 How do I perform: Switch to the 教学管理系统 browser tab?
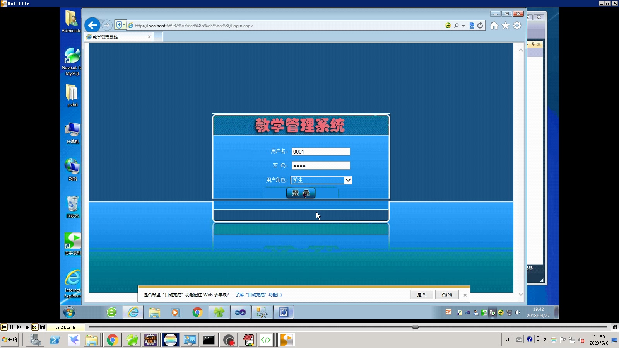pyautogui.click(x=114, y=37)
